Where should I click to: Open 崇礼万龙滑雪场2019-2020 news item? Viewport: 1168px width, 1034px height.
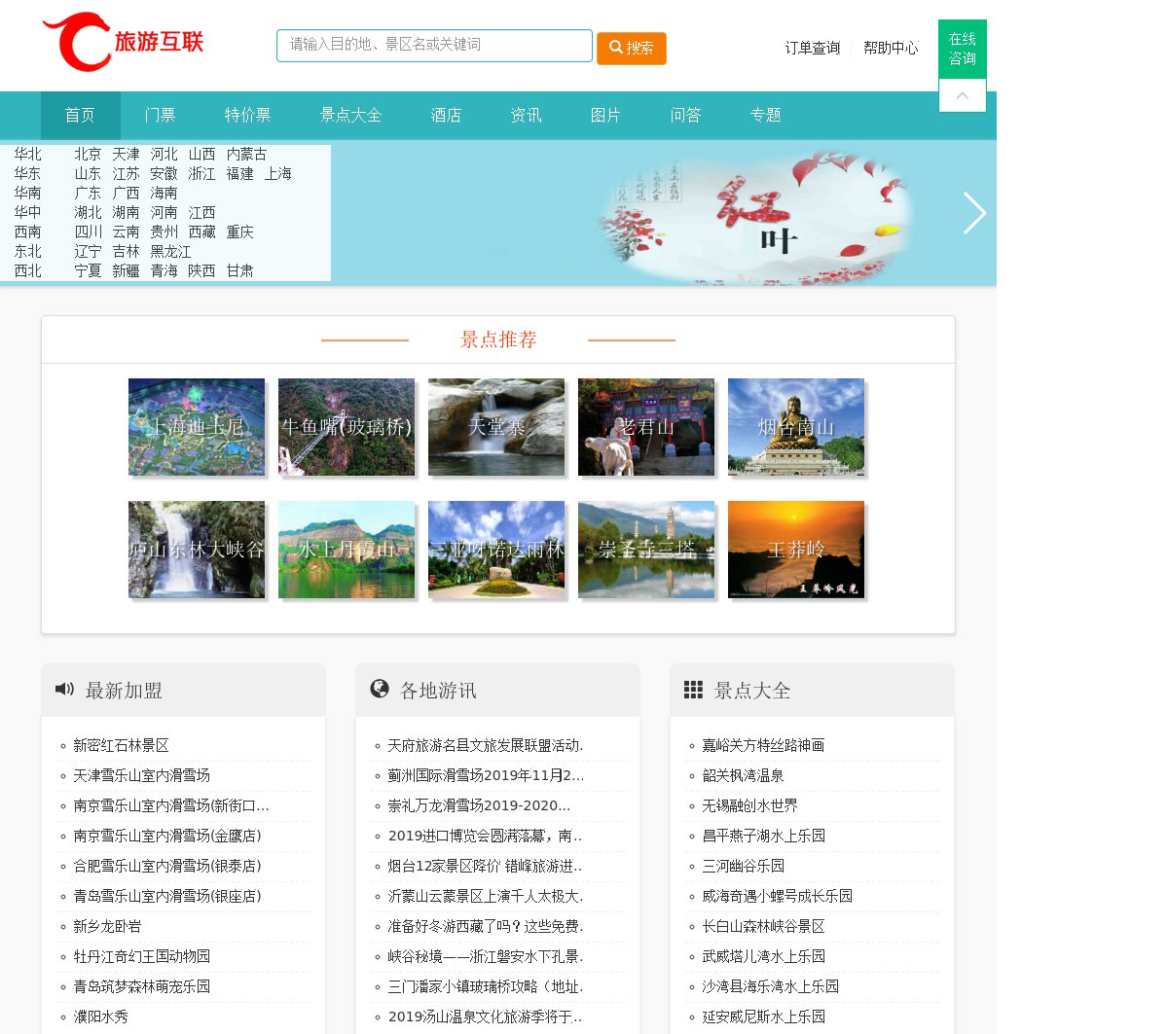pos(479,805)
